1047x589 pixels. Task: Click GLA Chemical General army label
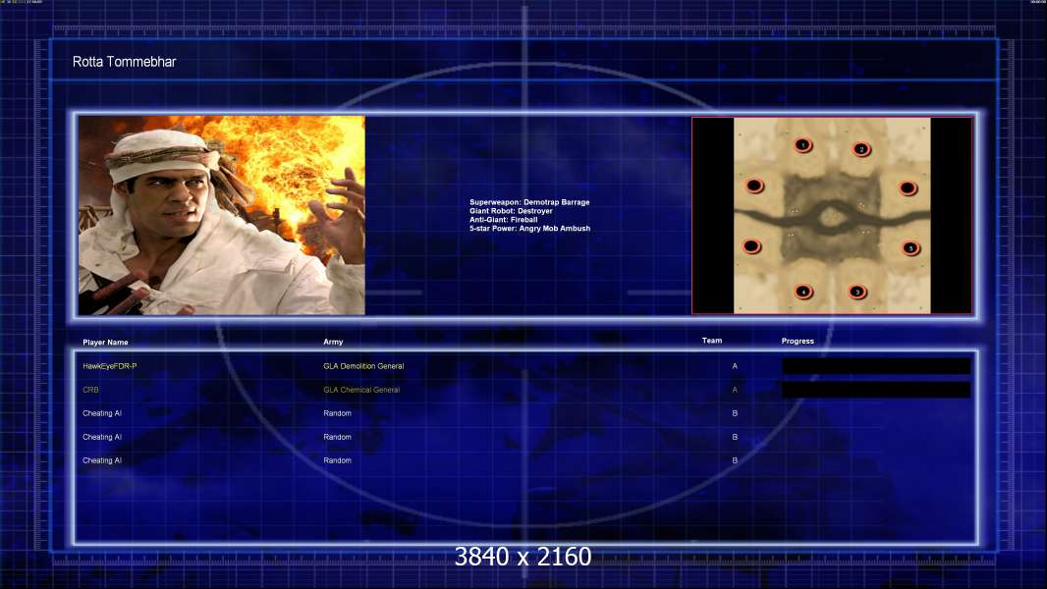361,390
